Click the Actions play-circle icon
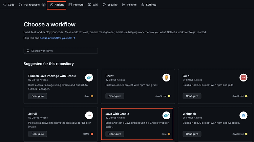The height and width of the screenshot is (142, 254). coord(51,5)
